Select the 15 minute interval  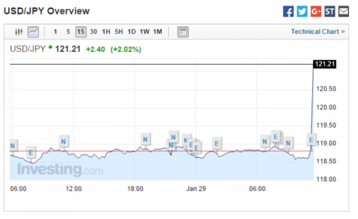pyautogui.click(x=81, y=32)
